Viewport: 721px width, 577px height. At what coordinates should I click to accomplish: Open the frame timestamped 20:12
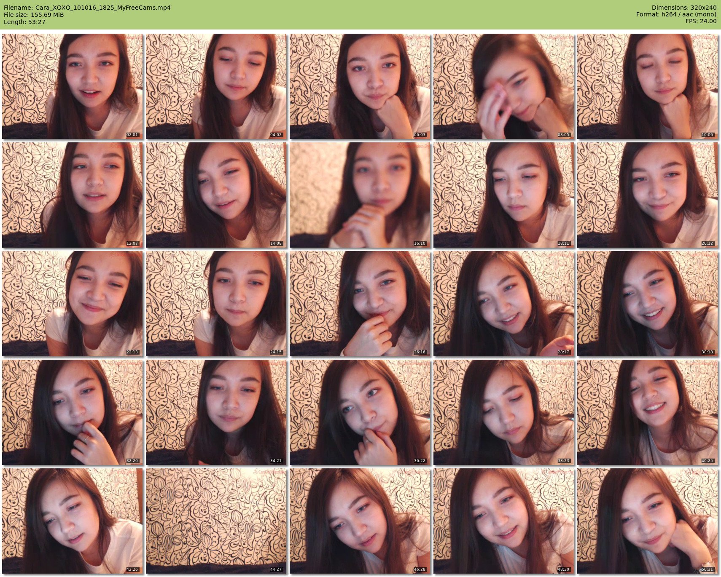click(x=647, y=195)
